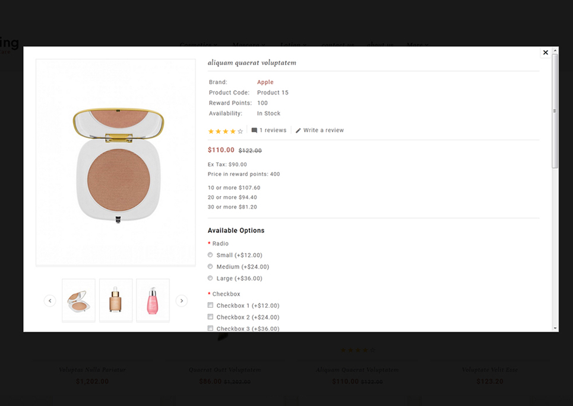Click the speech bubble reviews icon
The height and width of the screenshot is (406, 573).
click(x=254, y=130)
